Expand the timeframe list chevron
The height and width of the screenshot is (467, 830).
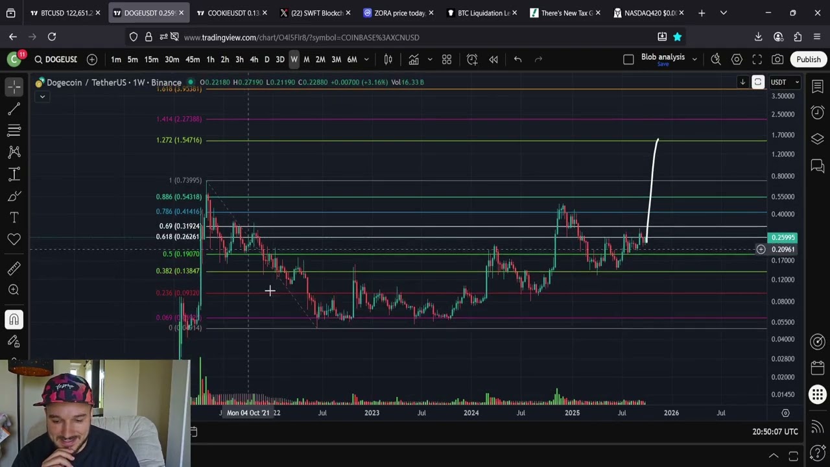pyautogui.click(x=366, y=60)
